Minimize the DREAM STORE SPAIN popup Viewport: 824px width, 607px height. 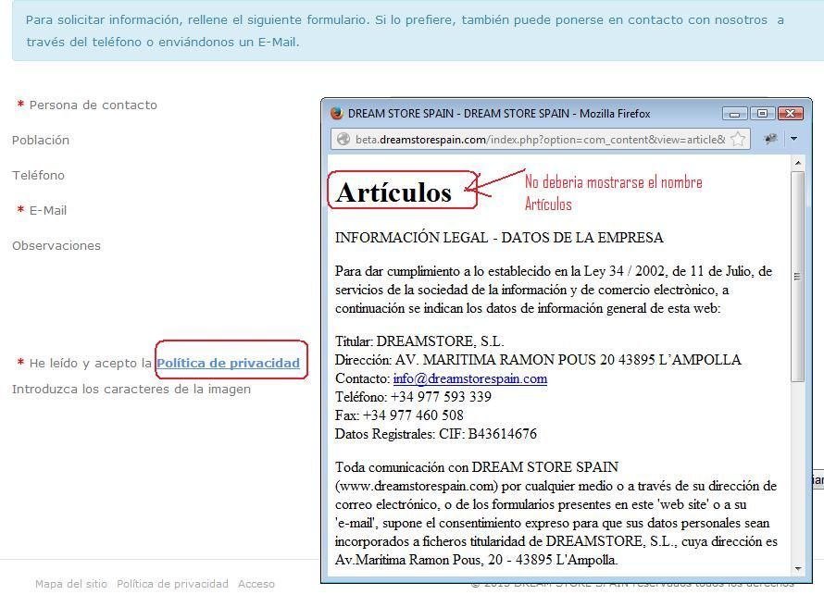(x=735, y=114)
